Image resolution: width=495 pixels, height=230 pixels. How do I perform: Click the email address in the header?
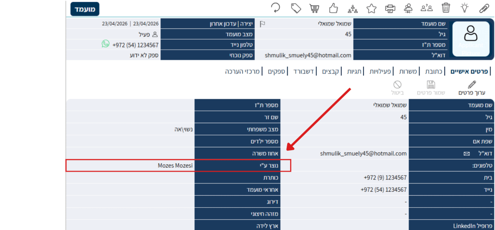308,55
